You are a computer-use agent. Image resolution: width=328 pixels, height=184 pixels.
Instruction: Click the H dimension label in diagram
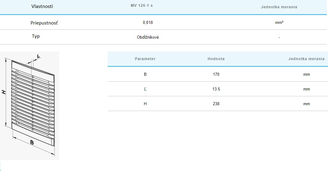coord(4,92)
